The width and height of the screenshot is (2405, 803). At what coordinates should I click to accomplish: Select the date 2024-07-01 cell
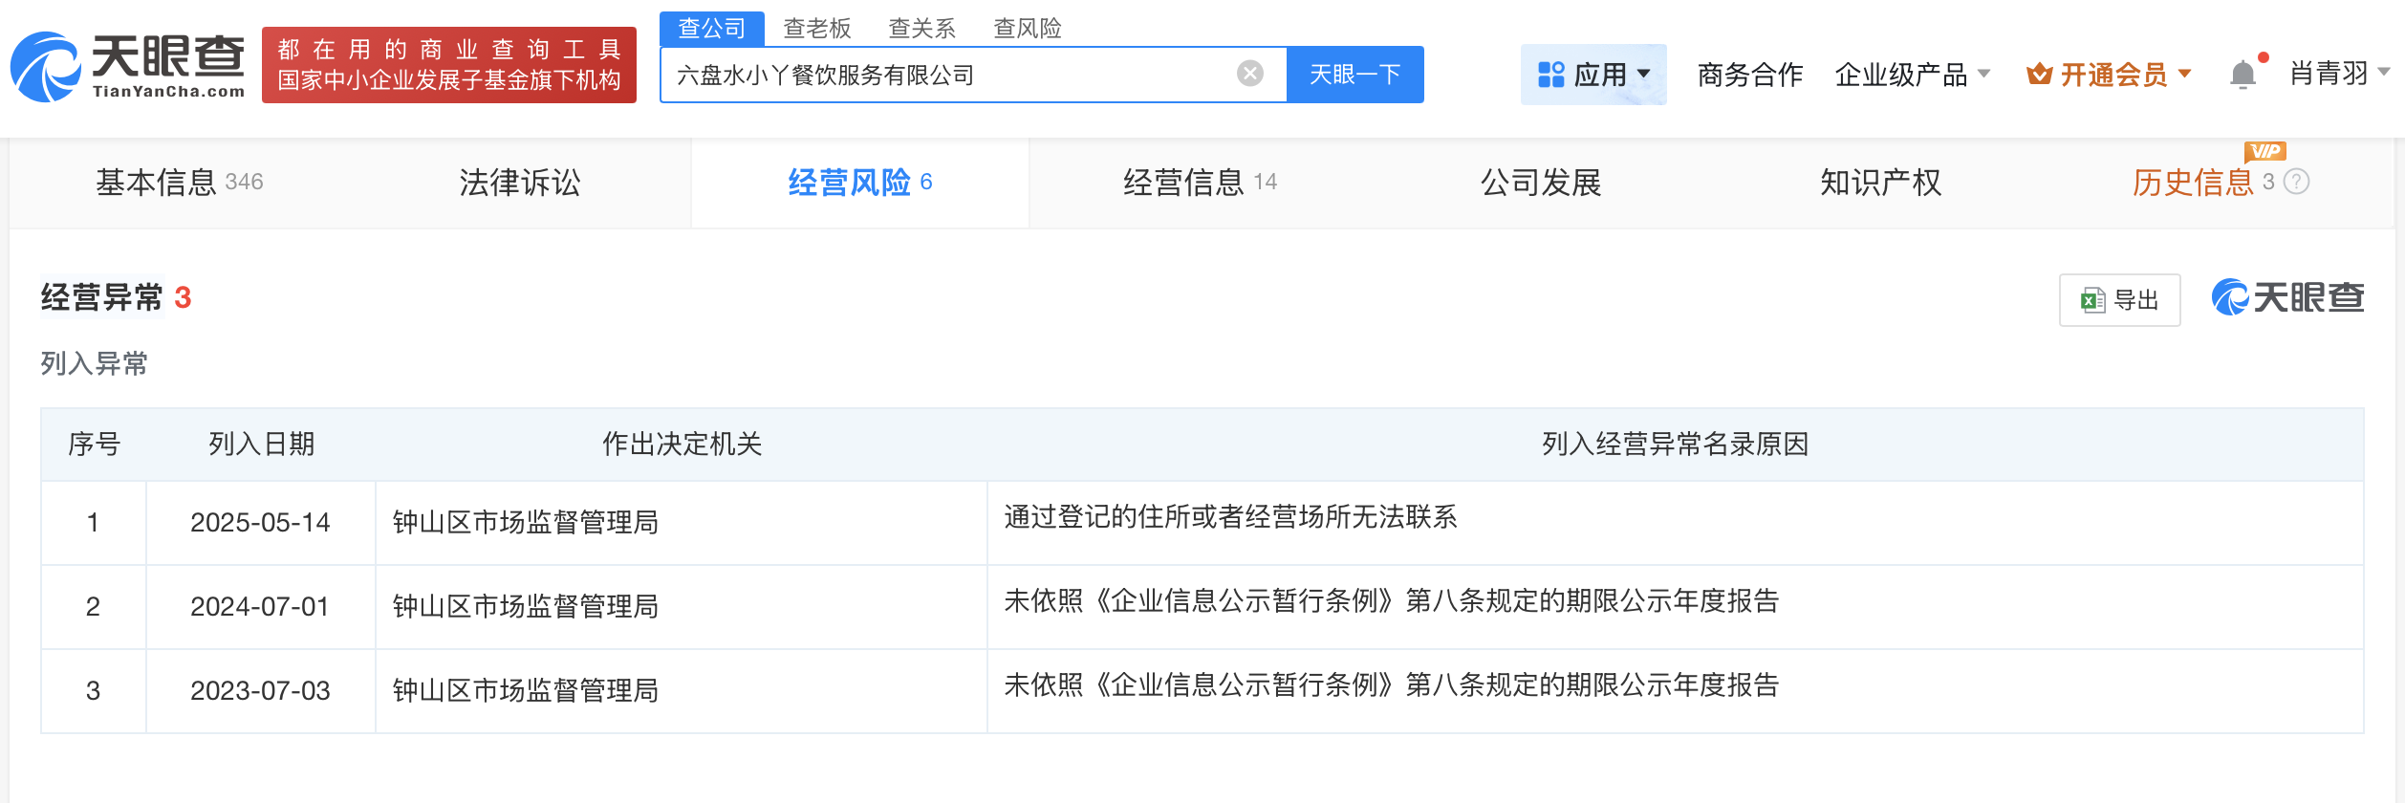tap(260, 606)
